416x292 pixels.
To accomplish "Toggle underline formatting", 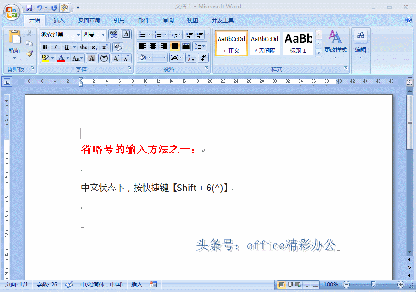I will [67, 47].
